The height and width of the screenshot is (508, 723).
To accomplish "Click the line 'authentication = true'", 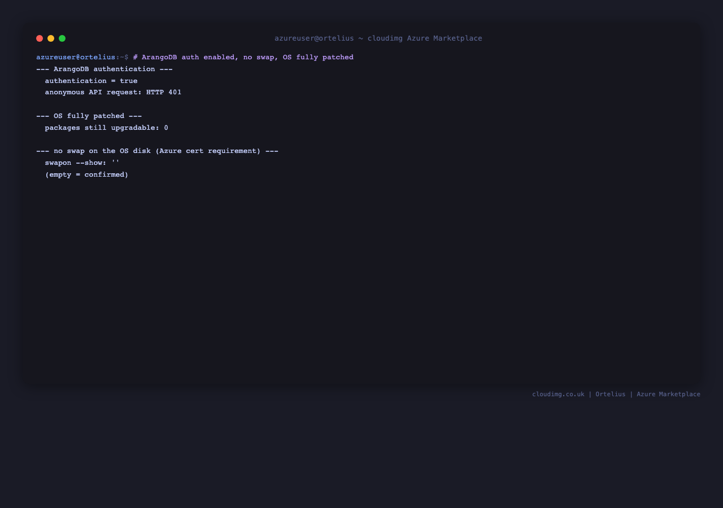I will 92,81.
